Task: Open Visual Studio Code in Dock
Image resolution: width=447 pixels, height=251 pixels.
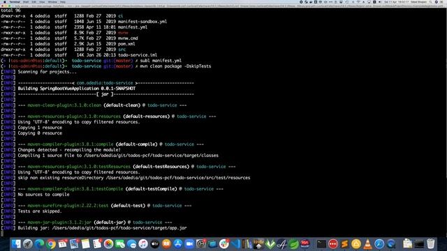Action: (236, 243)
